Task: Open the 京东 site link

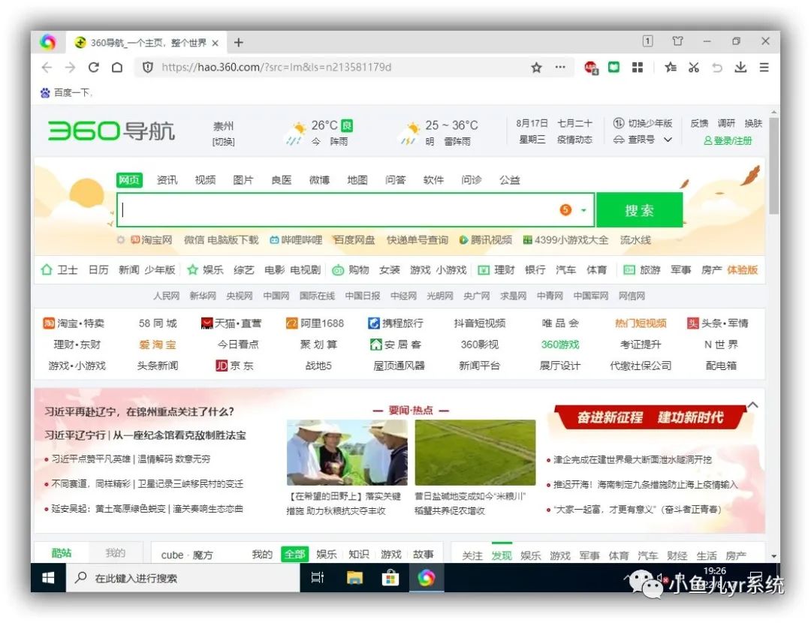Action: pyautogui.click(x=235, y=366)
